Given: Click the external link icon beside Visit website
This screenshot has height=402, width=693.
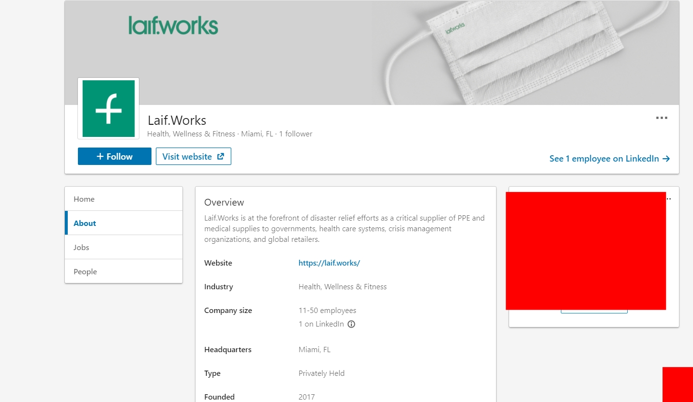Looking at the screenshot, I should [221, 156].
